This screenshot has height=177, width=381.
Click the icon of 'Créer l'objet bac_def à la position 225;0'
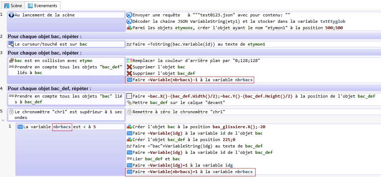129,140
